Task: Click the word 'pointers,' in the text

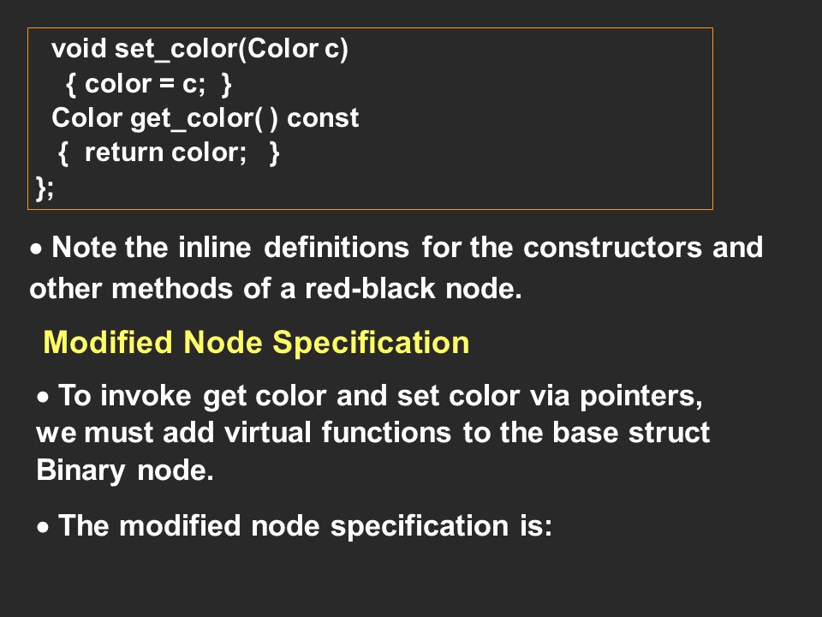Action: click(x=640, y=396)
